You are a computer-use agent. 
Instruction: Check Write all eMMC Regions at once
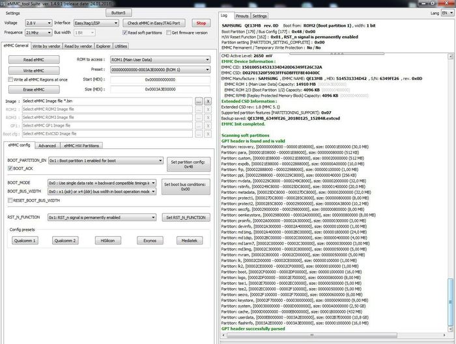point(9,79)
